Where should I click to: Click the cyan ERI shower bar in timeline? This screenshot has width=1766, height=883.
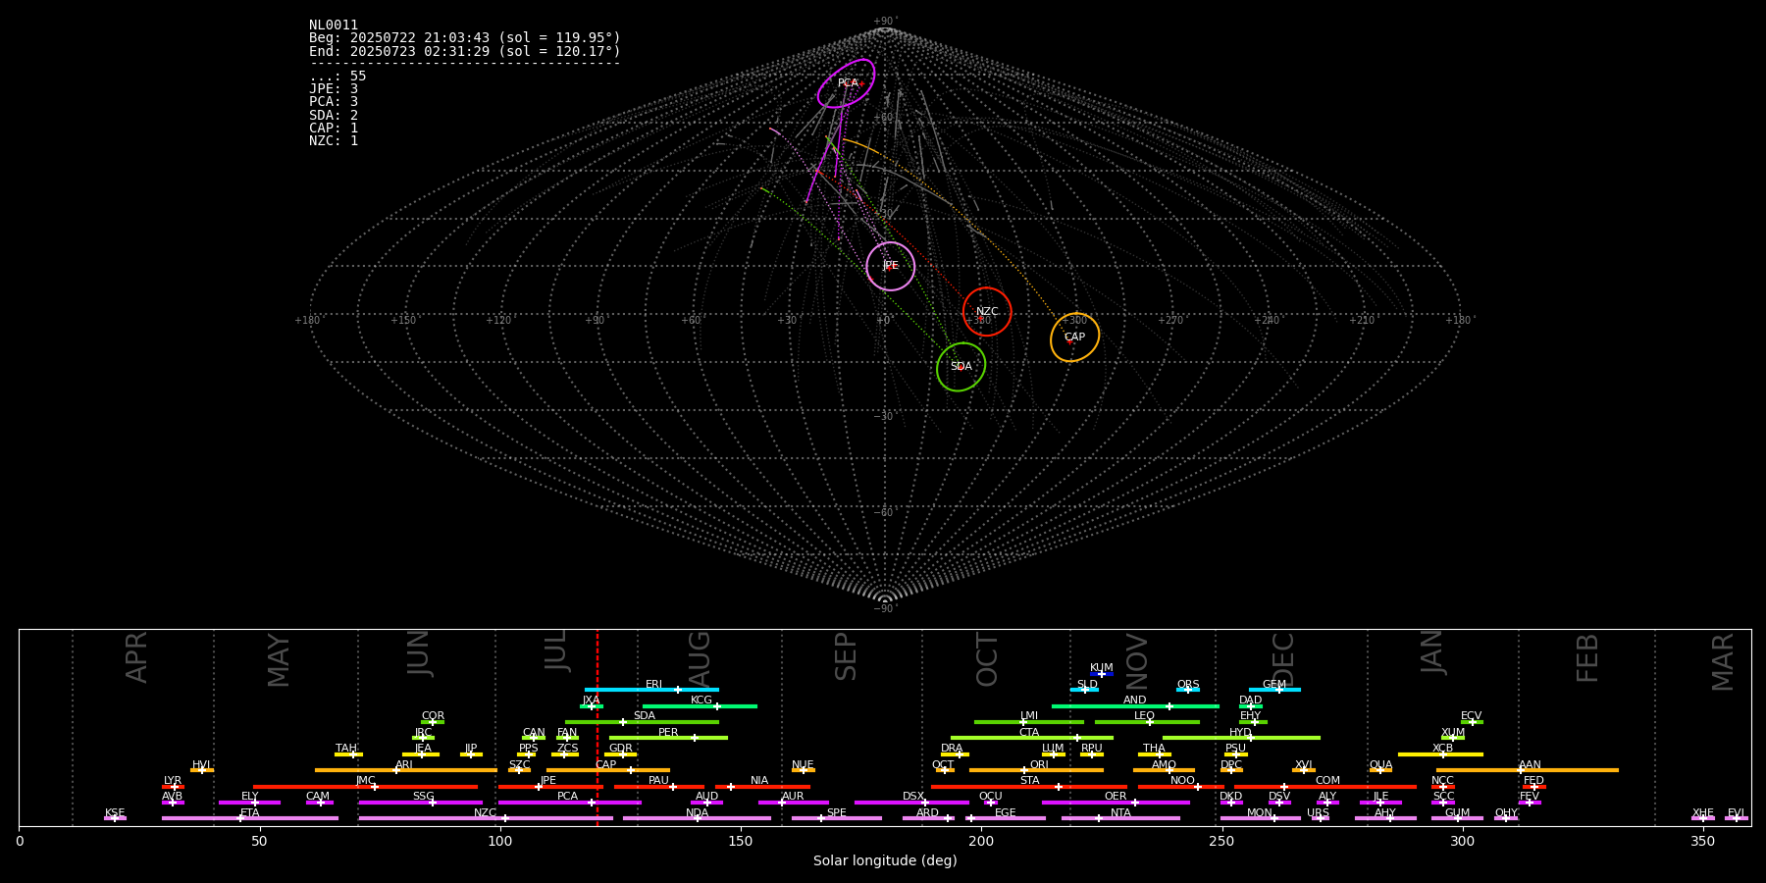(651, 690)
